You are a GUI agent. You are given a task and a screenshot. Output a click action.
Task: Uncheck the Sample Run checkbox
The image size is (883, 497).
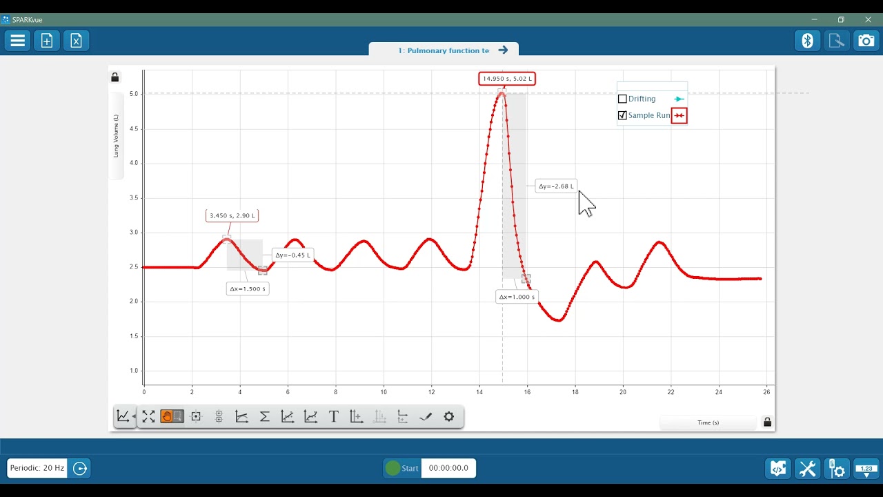click(x=622, y=115)
